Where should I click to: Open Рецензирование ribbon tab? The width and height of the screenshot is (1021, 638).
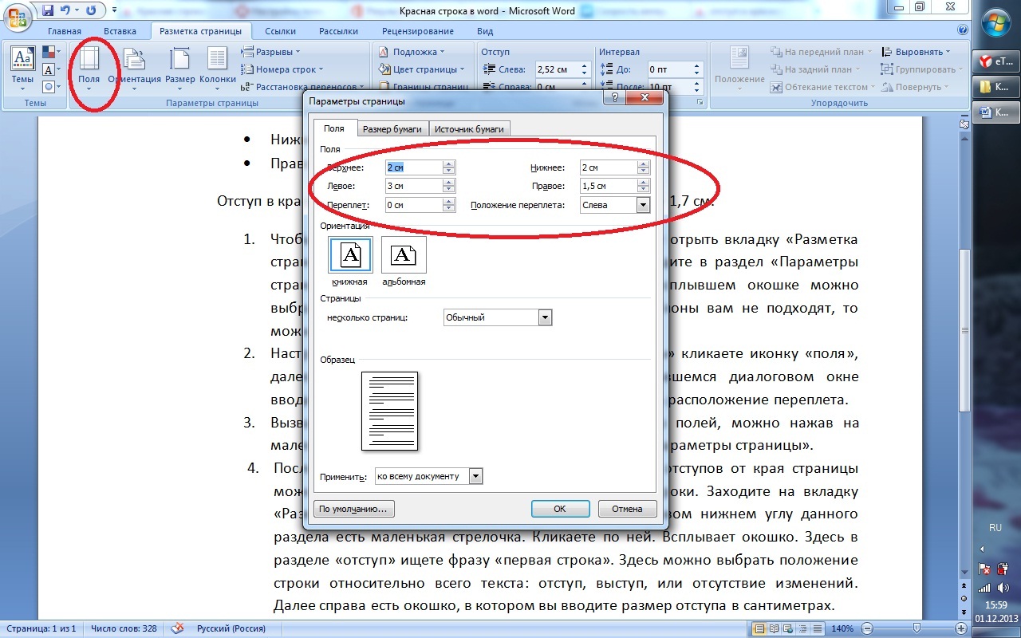(418, 31)
